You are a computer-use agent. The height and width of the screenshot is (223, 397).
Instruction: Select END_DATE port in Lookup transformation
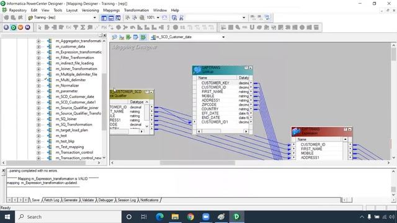click(211, 118)
